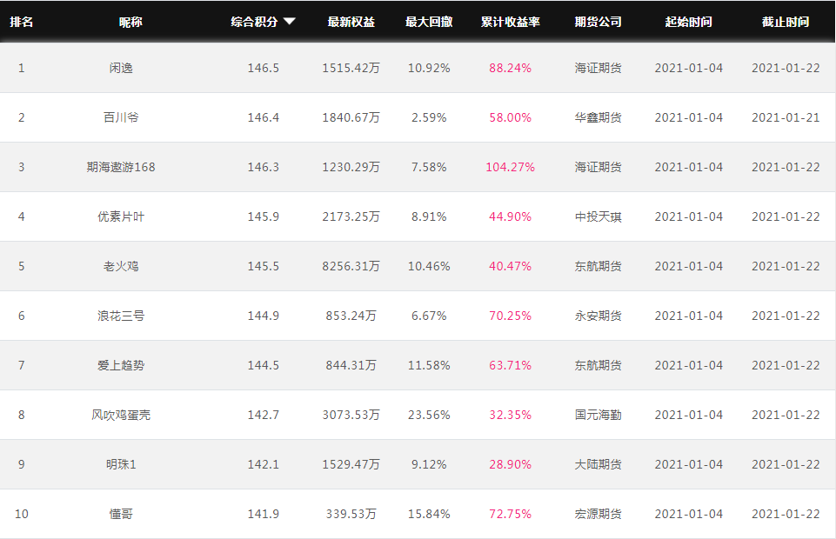
Task: Select cumulative return 72.75%
Action: [x=511, y=514]
